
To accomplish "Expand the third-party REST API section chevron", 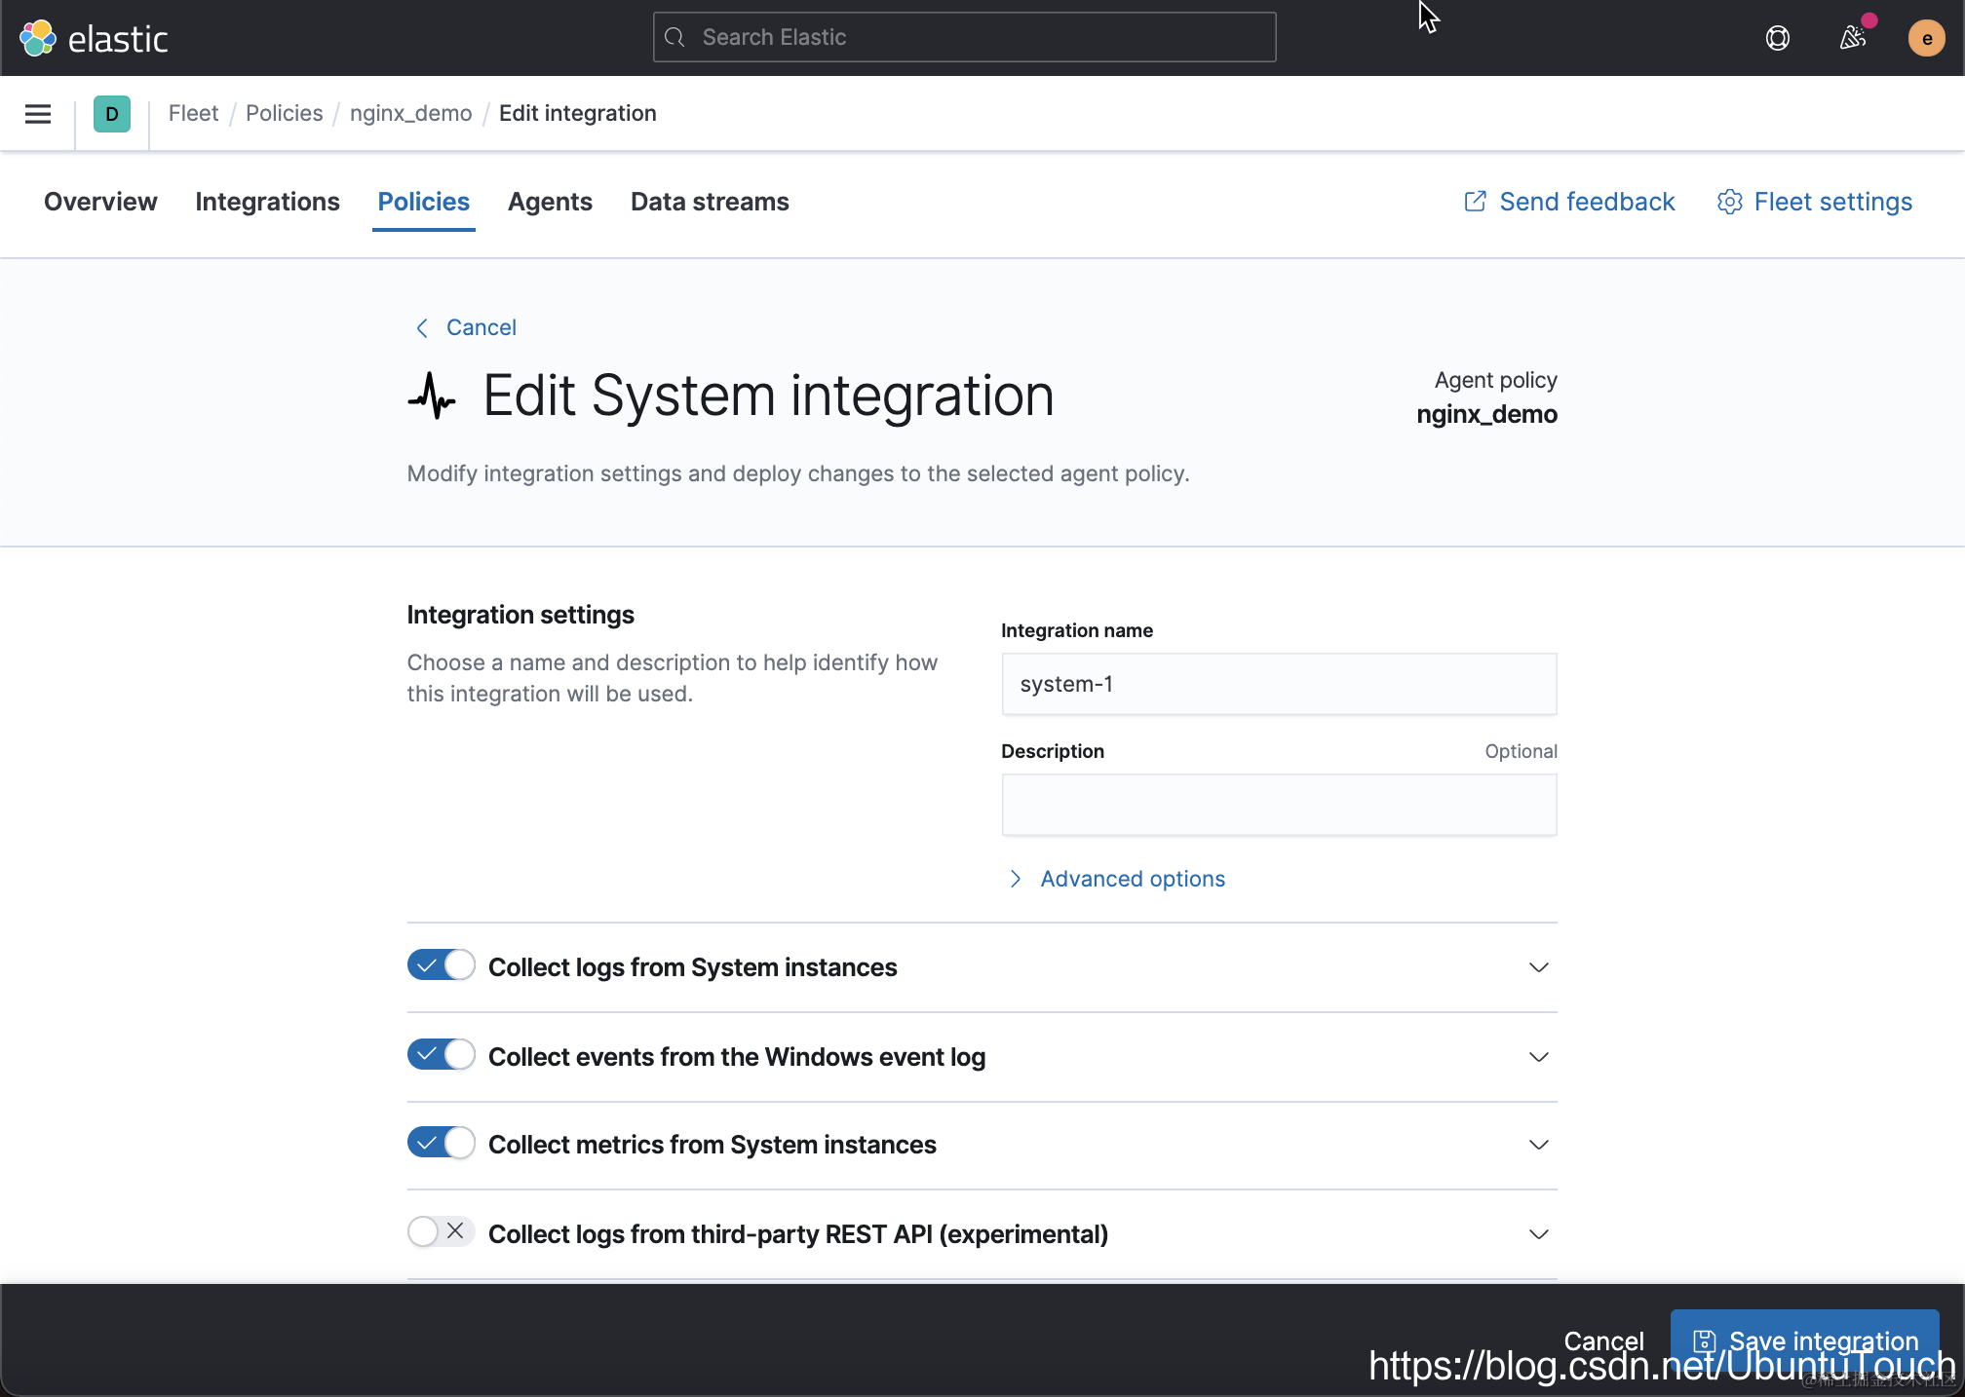I will pyautogui.click(x=1538, y=1234).
